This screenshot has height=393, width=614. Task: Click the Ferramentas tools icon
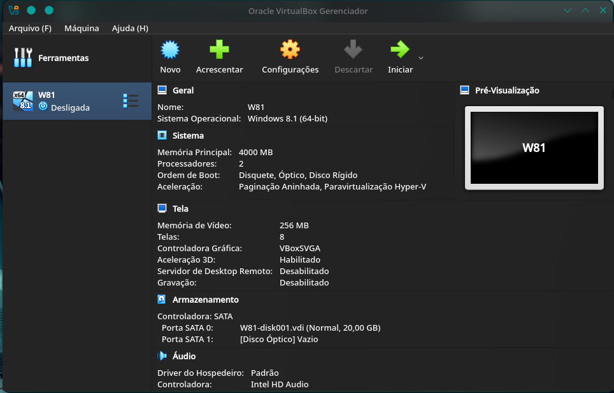click(23, 57)
